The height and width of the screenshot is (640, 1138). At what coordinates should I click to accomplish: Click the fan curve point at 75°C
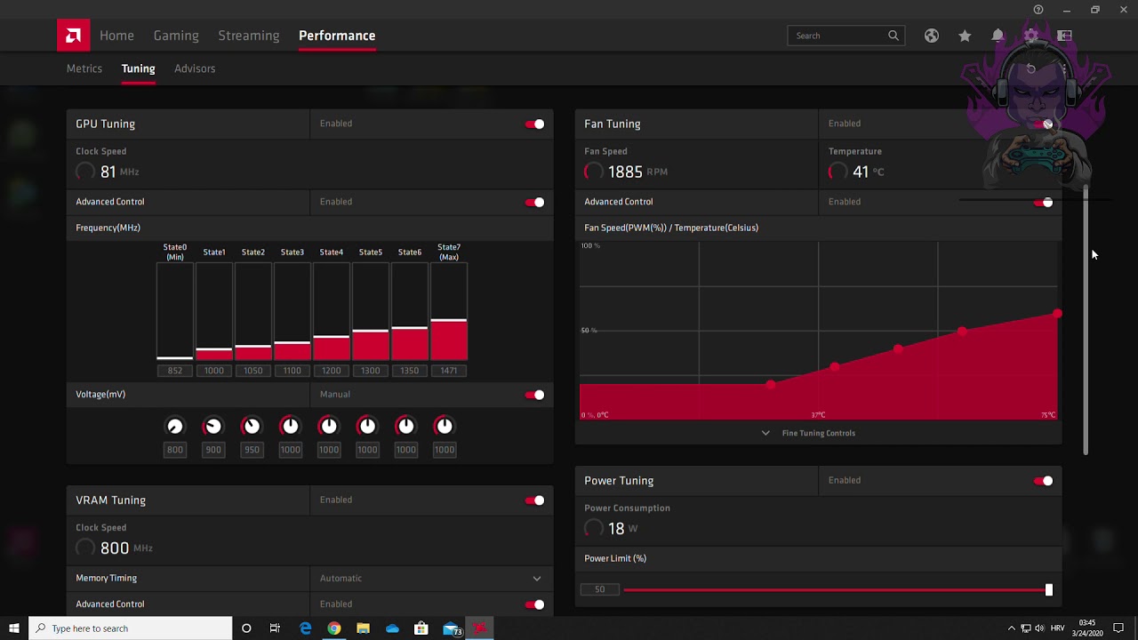(1057, 314)
